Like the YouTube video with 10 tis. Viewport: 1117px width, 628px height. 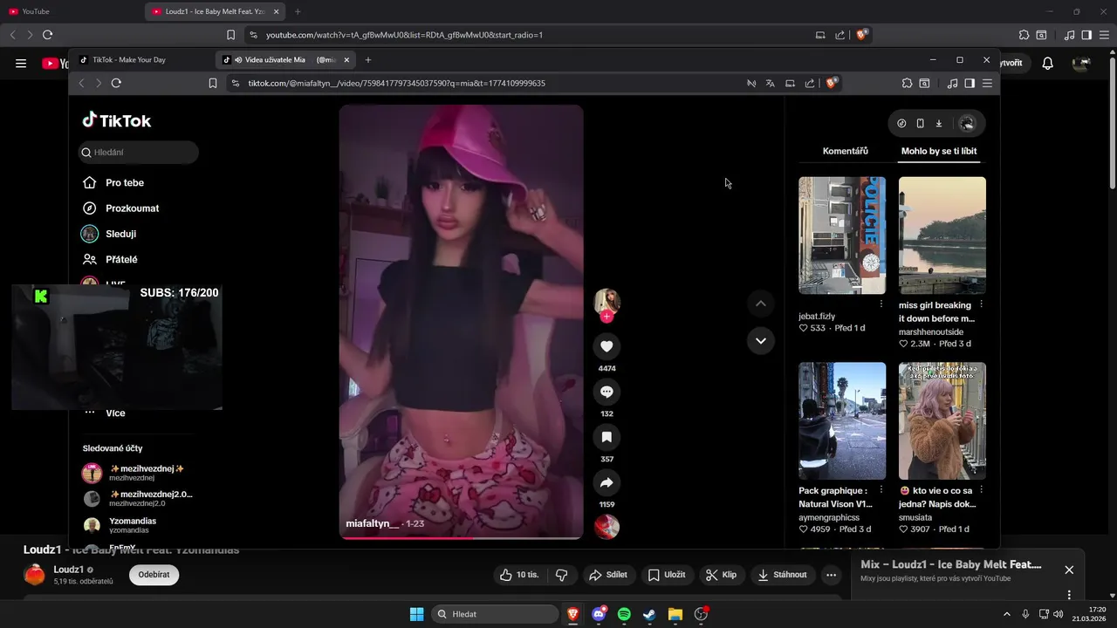point(520,575)
